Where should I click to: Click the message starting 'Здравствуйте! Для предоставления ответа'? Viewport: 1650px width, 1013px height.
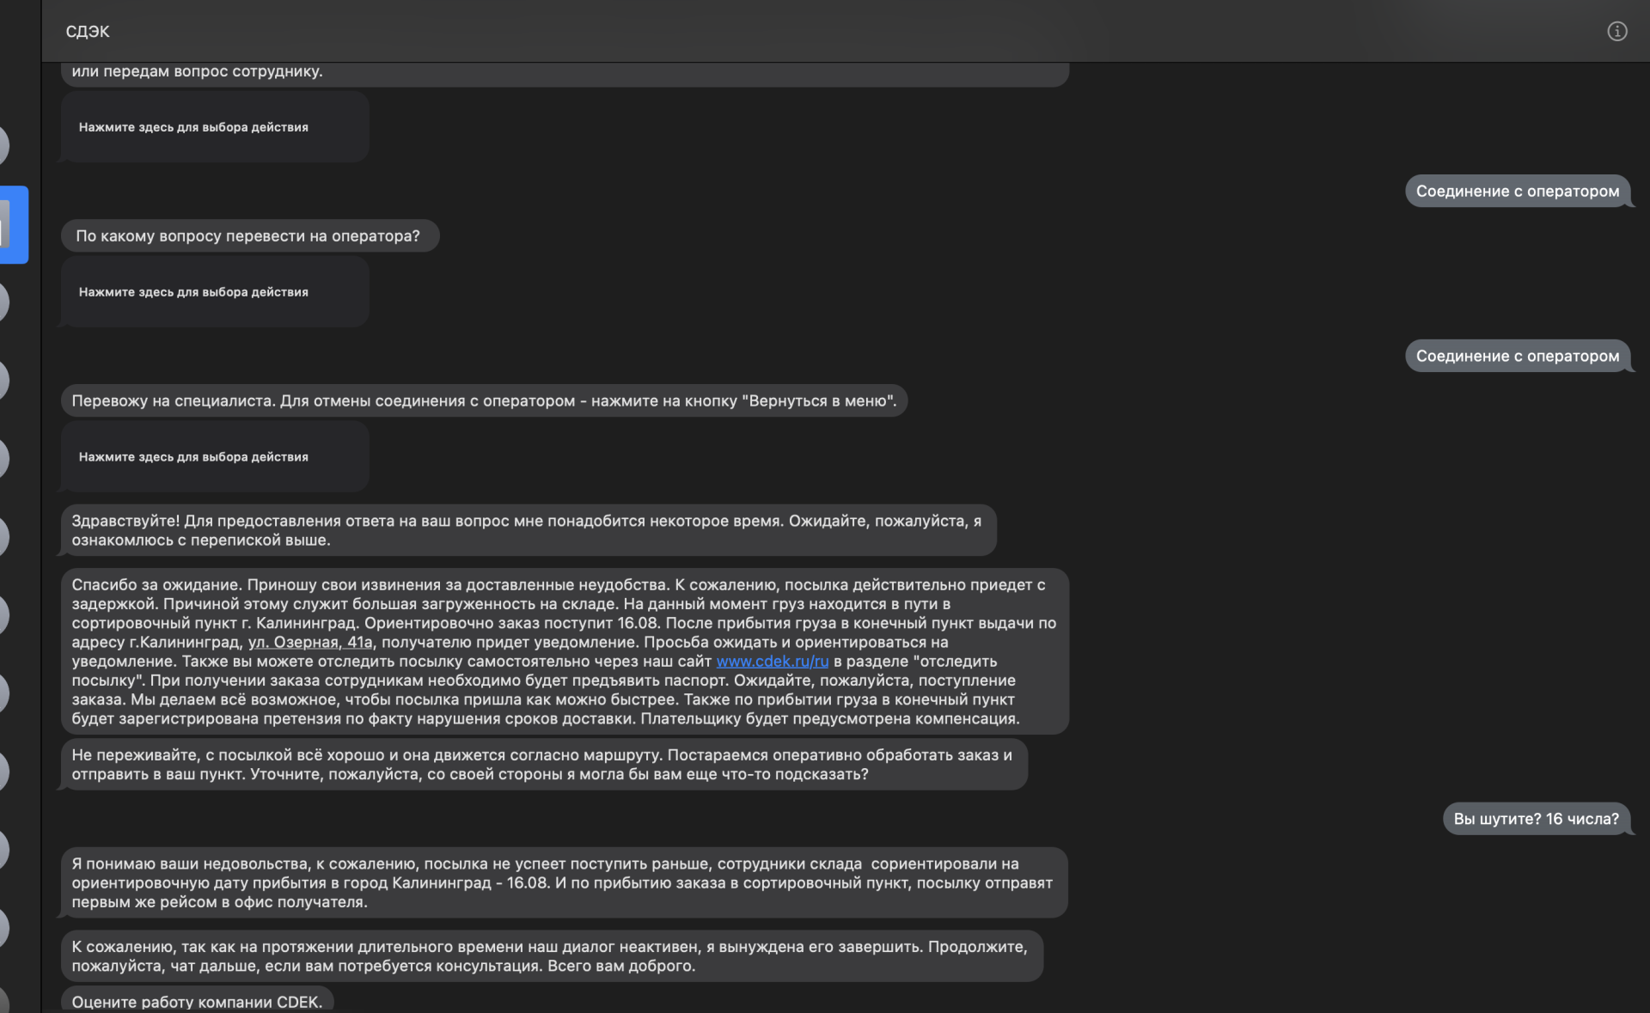(529, 530)
